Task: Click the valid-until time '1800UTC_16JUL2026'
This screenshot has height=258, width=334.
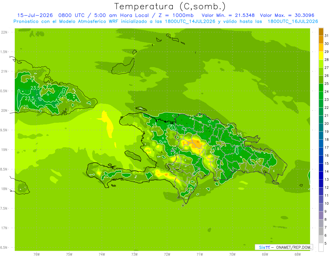Action: click(293, 21)
